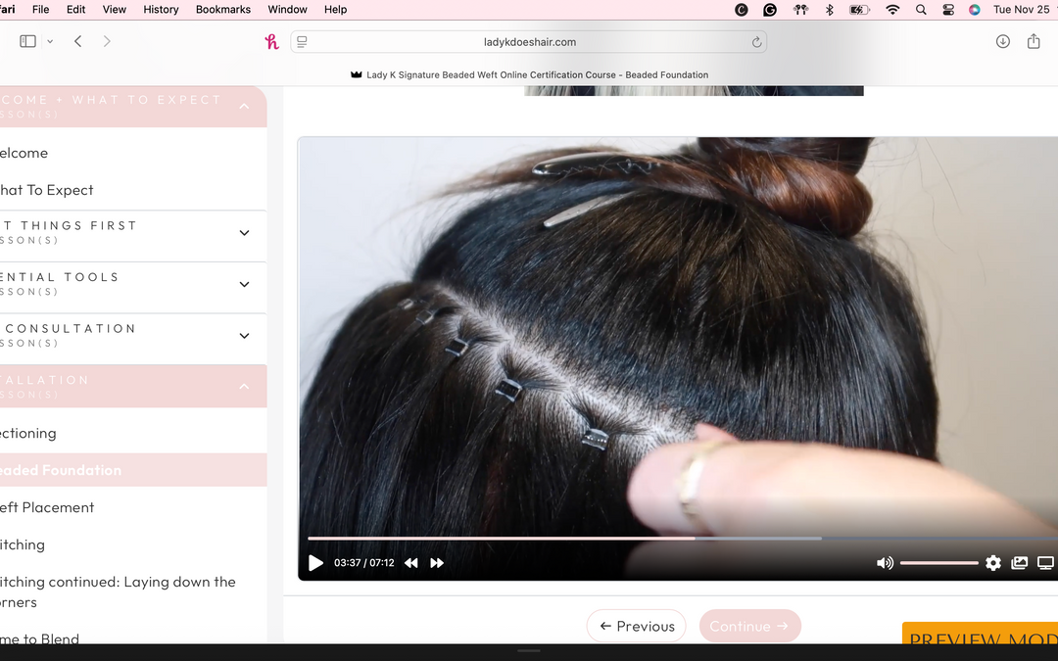Go back using the Previous button
The height and width of the screenshot is (661, 1058).
pyautogui.click(x=636, y=626)
